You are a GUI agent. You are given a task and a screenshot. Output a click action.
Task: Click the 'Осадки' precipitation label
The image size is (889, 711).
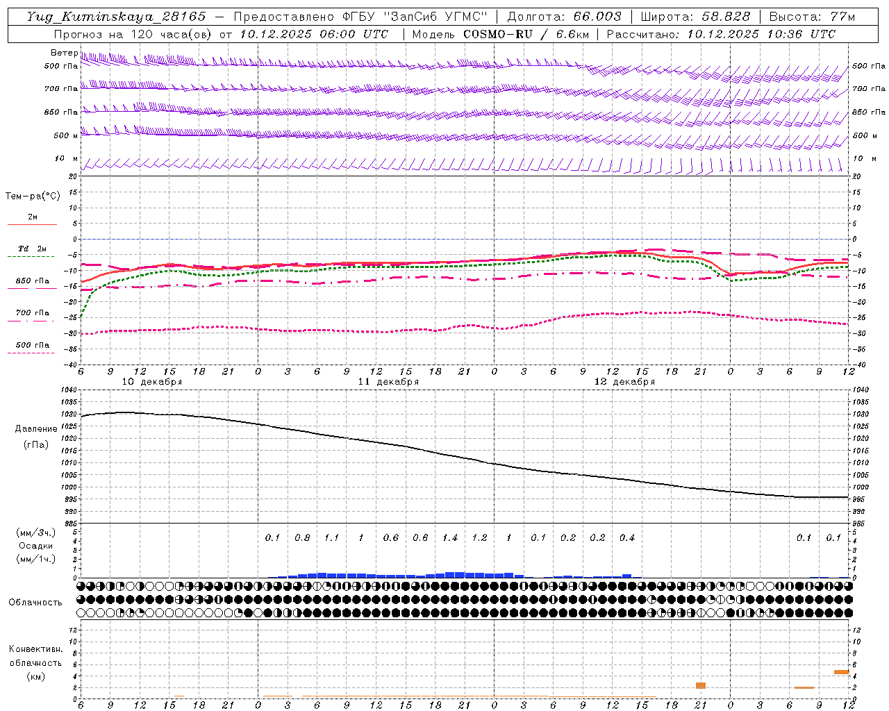click(x=36, y=546)
